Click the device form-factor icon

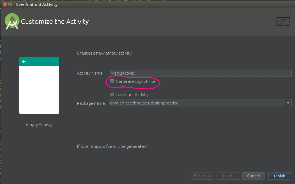(283, 21)
